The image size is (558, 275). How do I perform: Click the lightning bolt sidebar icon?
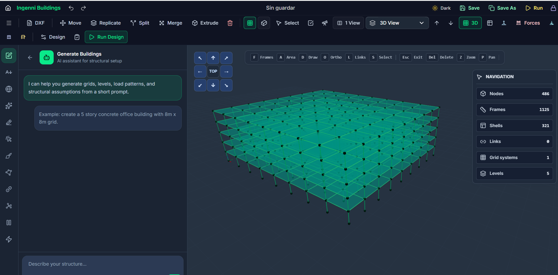[x=9, y=239]
